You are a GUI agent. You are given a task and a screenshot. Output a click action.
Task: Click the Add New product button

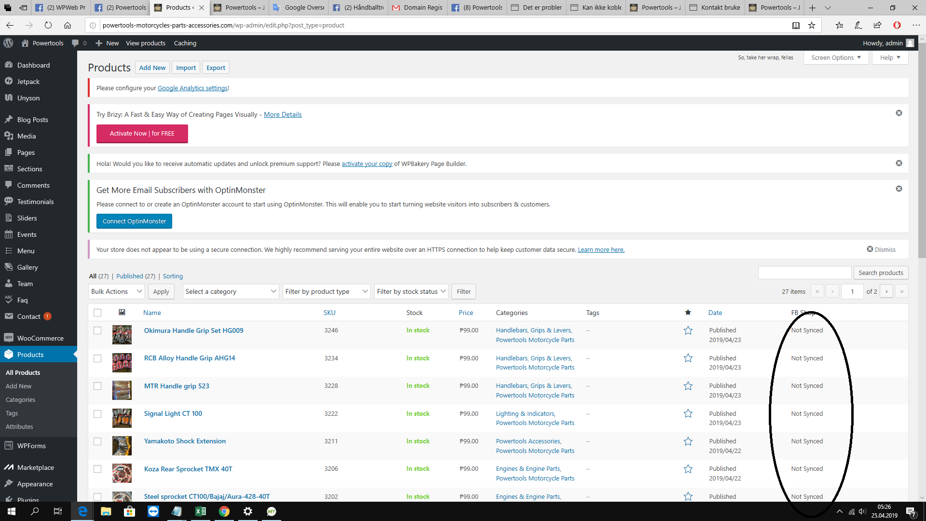[x=152, y=67]
